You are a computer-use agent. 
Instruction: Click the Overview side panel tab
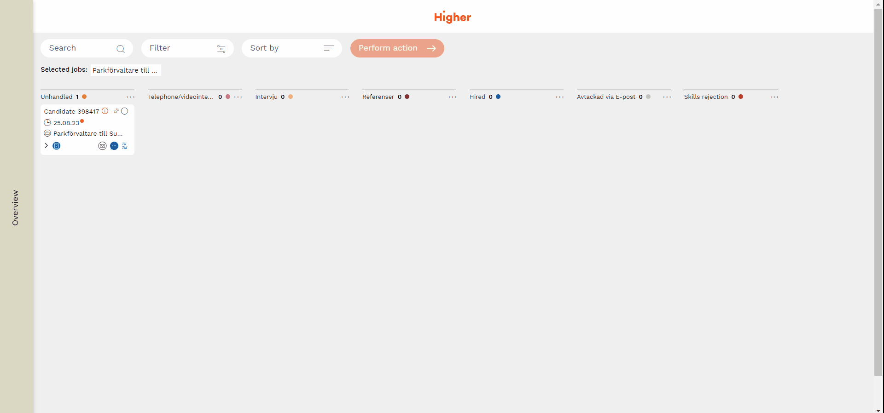16,208
